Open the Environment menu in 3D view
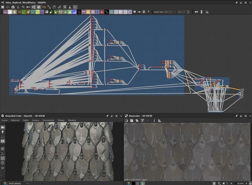 [48, 120]
